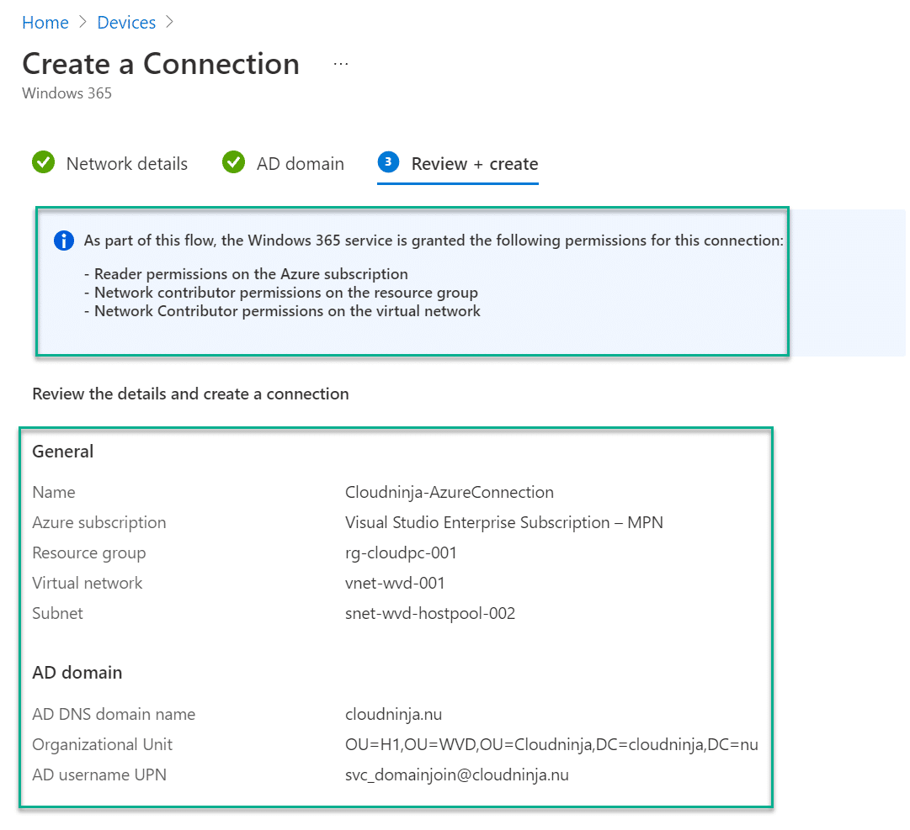This screenshot has width=910, height=830.
Task: Select the svc_domainjoin@cloudninja.nu value
Action: coord(457,775)
